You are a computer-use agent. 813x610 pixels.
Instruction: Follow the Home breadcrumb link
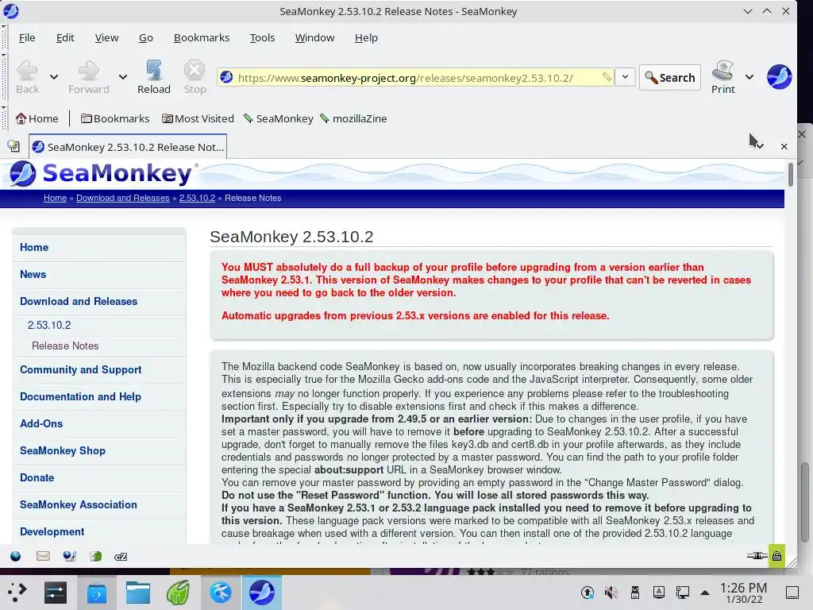coord(55,198)
